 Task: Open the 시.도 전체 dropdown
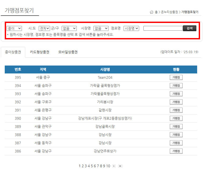pos(44,28)
